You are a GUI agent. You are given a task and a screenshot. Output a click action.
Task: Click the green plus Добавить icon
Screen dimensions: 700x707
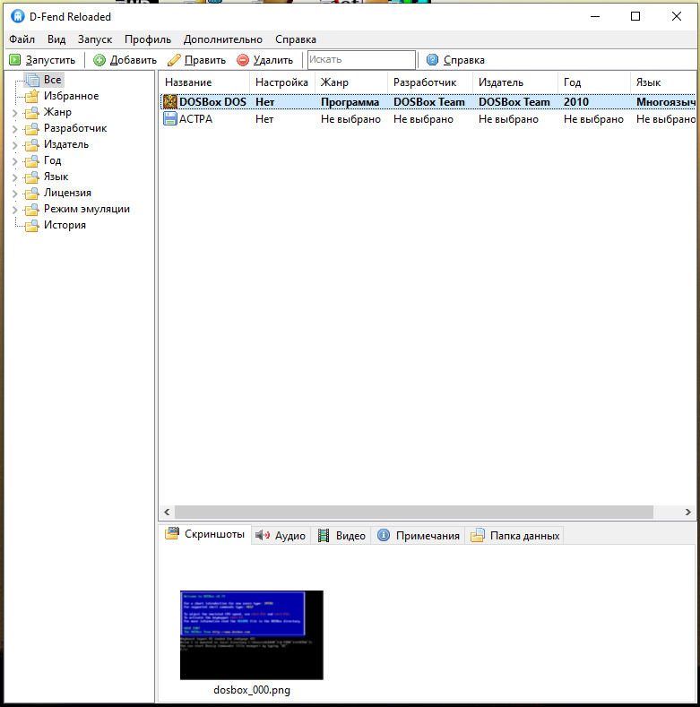click(99, 59)
